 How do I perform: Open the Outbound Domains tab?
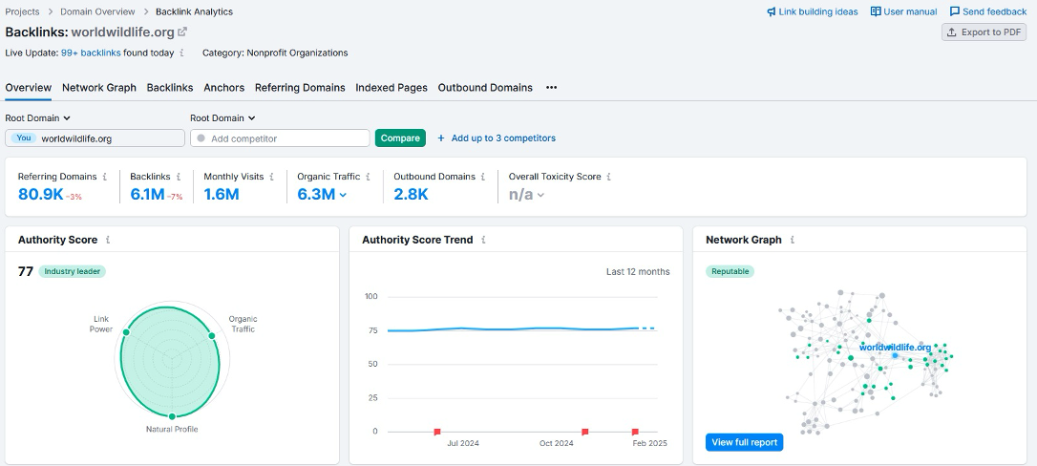click(485, 87)
